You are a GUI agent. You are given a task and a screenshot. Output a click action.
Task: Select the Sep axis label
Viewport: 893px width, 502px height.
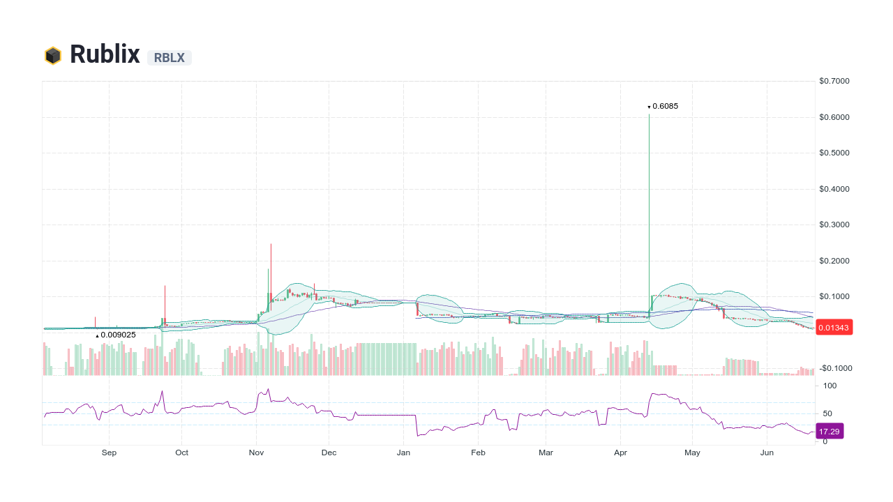click(x=109, y=452)
